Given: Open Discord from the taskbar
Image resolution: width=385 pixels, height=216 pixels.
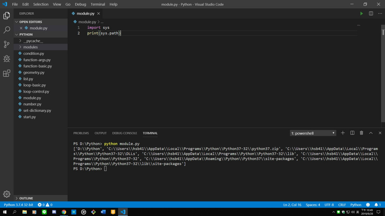Looking at the screenshot, I should pos(54,212).
